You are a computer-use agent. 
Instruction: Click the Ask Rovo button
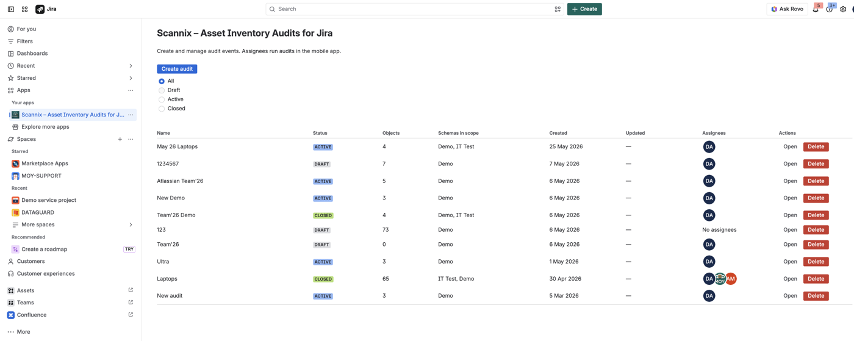click(787, 9)
